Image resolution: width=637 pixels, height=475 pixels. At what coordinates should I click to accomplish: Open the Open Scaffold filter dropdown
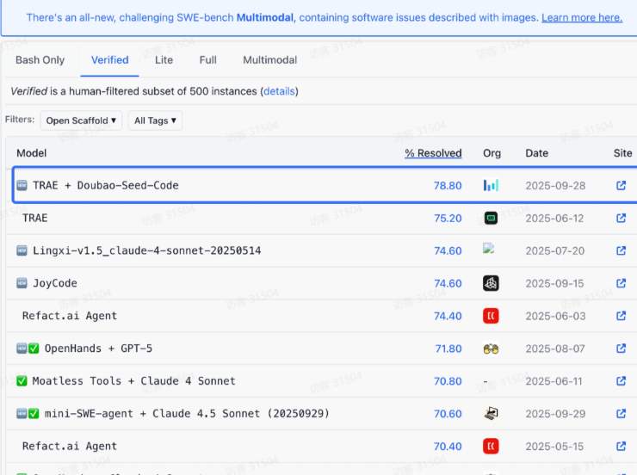(83, 120)
